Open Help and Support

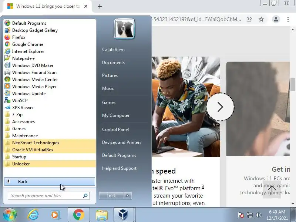pyautogui.click(x=119, y=168)
